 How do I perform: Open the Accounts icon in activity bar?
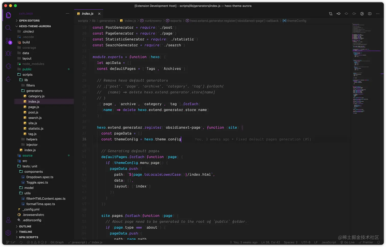pos(8,220)
